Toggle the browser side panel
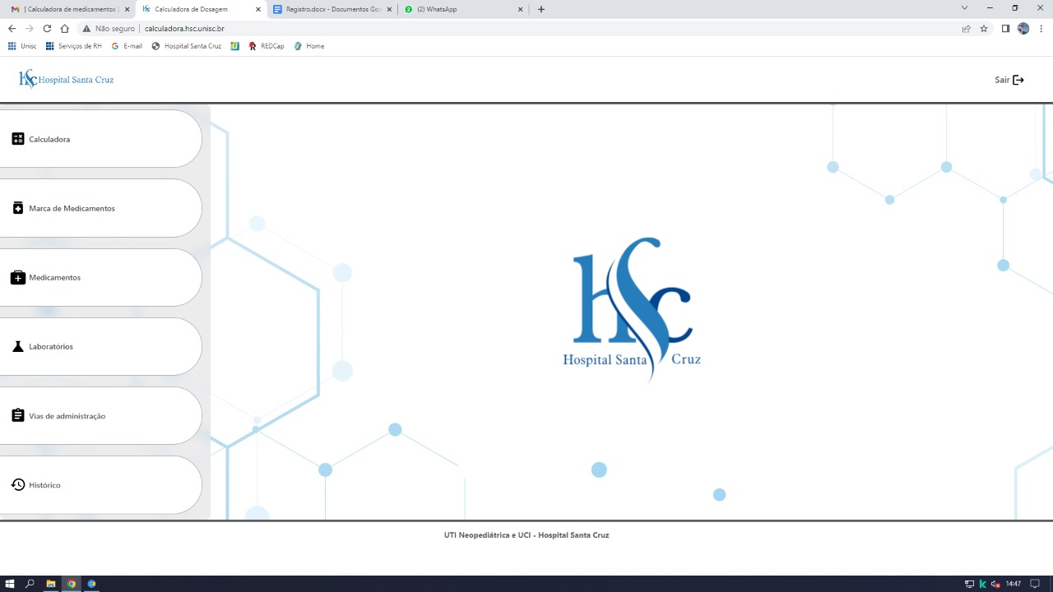Viewport: 1053px width, 592px height. coord(1005,28)
